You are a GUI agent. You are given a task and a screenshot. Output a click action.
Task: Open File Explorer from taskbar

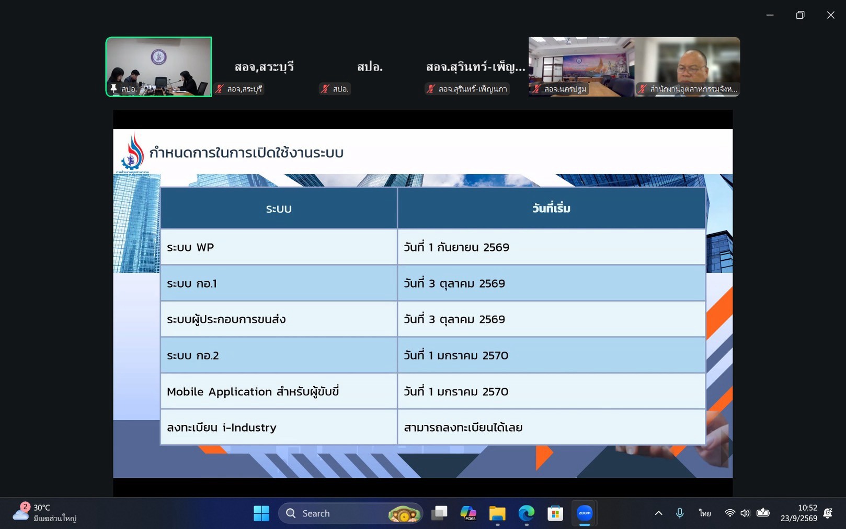497,513
